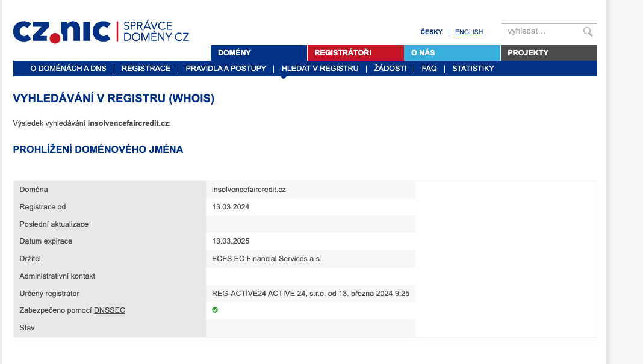643x364 pixels.
Task: Open O doménách a DNS menu item
Action: coord(68,69)
